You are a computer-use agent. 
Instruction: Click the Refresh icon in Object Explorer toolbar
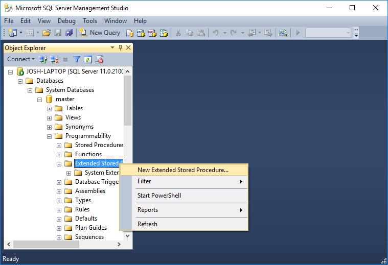point(88,60)
